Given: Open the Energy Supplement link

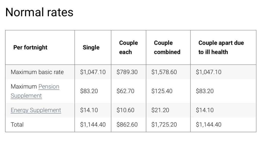Looking at the screenshot, I should [36, 110].
